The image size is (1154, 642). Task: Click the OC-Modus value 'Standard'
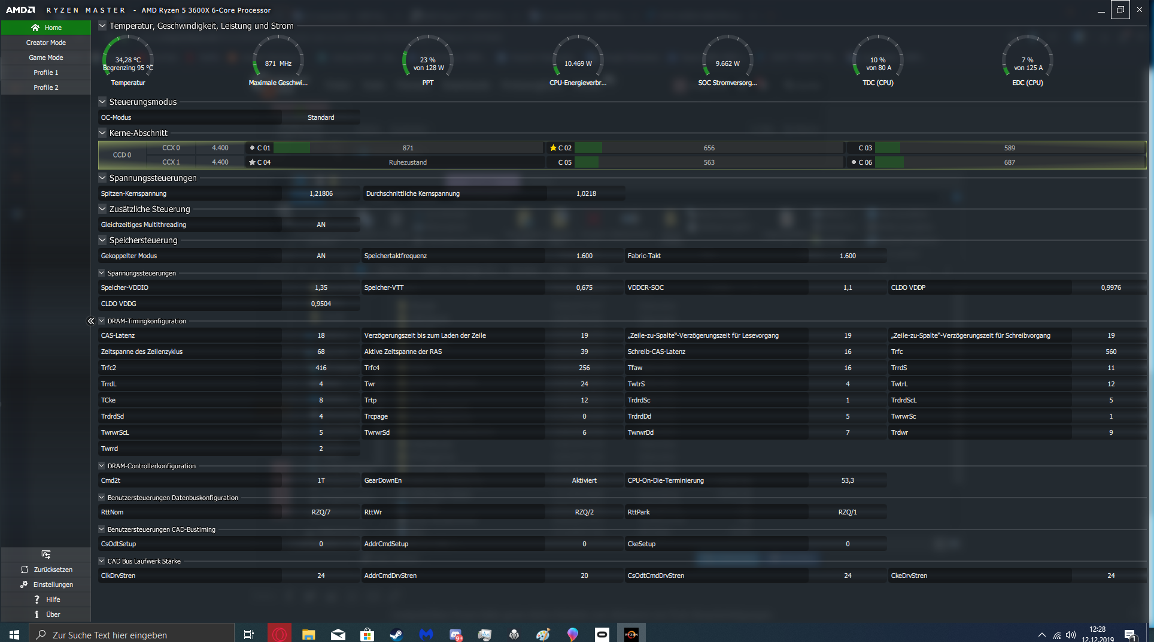coord(321,117)
